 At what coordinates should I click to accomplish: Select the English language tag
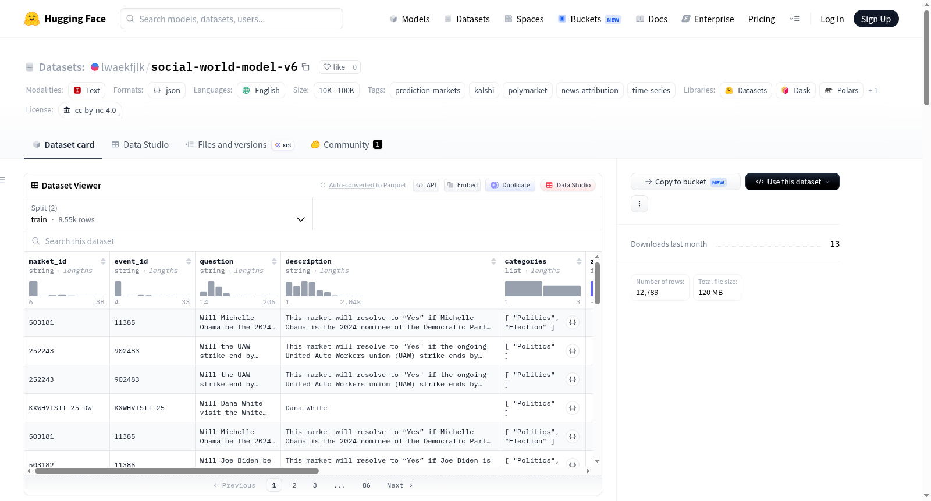261,90
